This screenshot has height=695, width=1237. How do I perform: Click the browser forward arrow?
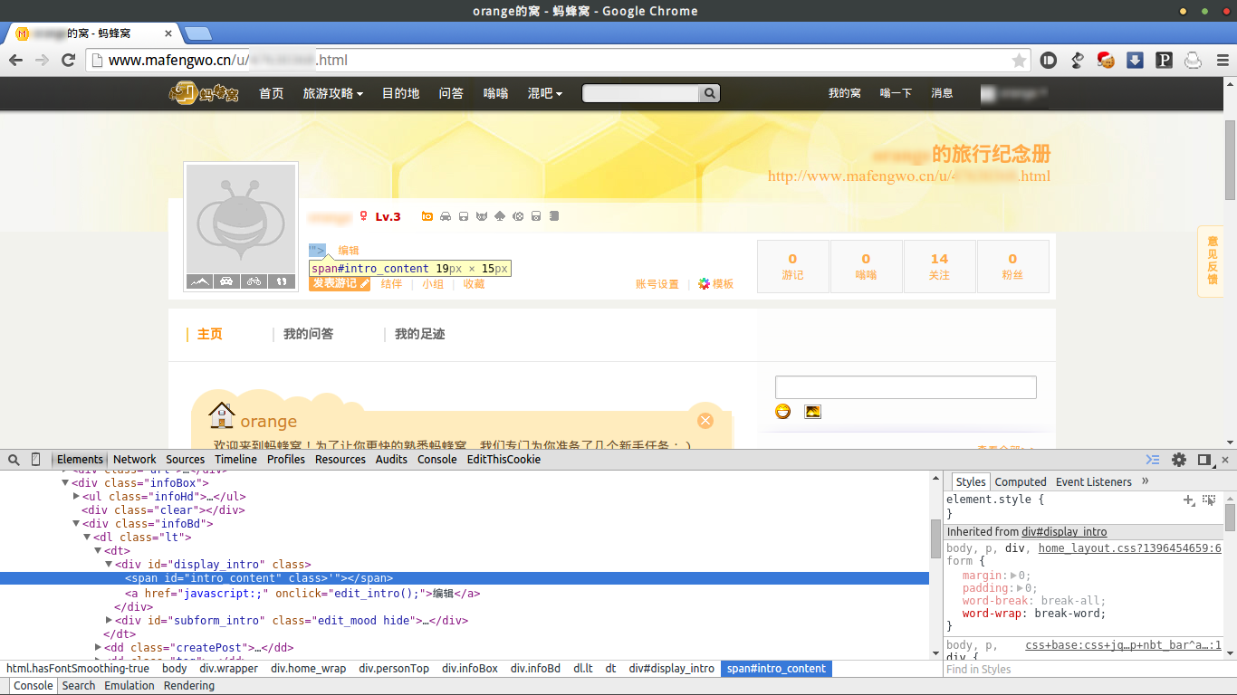point(42,60)
